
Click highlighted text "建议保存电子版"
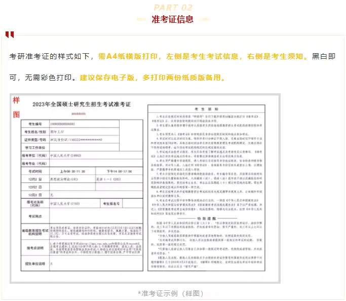pos(107,78)
